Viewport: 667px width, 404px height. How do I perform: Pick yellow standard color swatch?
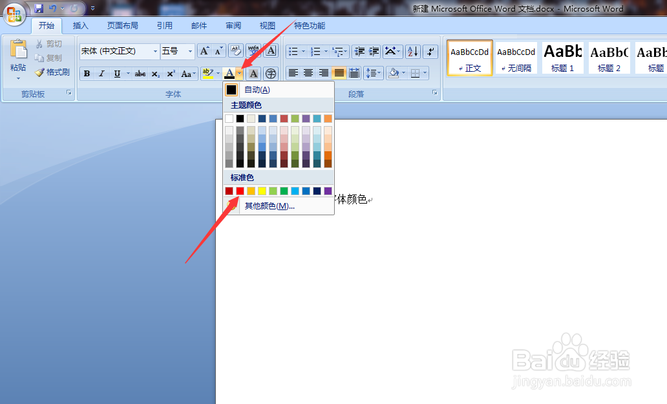point(262,191)
